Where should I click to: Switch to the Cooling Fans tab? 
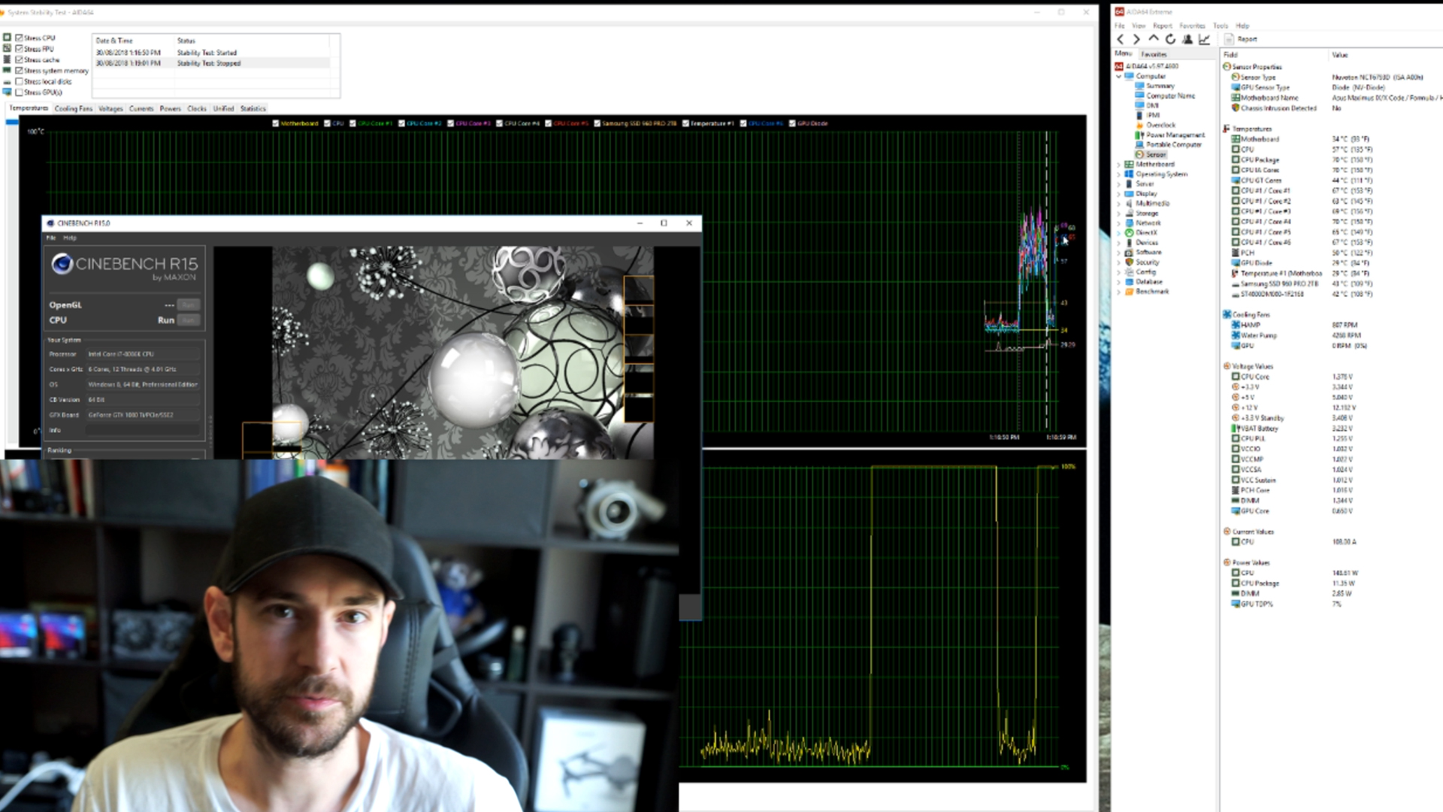click(74, 108)
